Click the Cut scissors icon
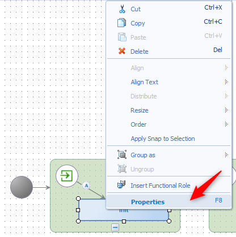The height and width of the screenshot is (237, 236). click(122, 9)
